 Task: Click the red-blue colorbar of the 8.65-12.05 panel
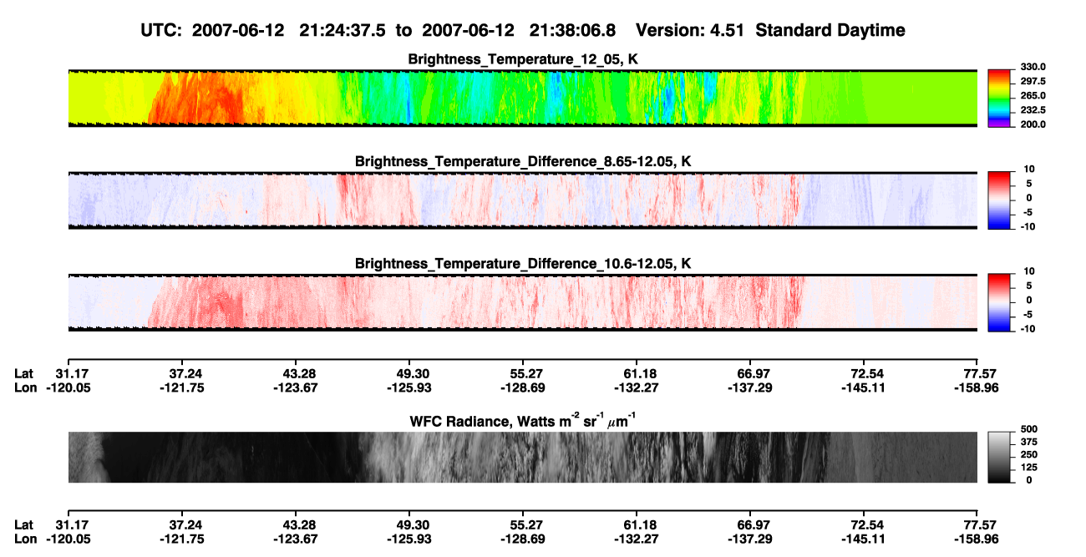[x=999, y=200]
